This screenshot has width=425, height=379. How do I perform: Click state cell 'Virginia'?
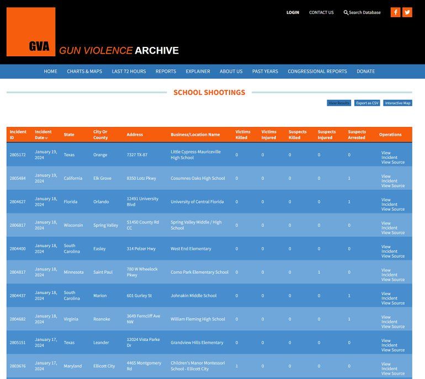coord(71,319)
